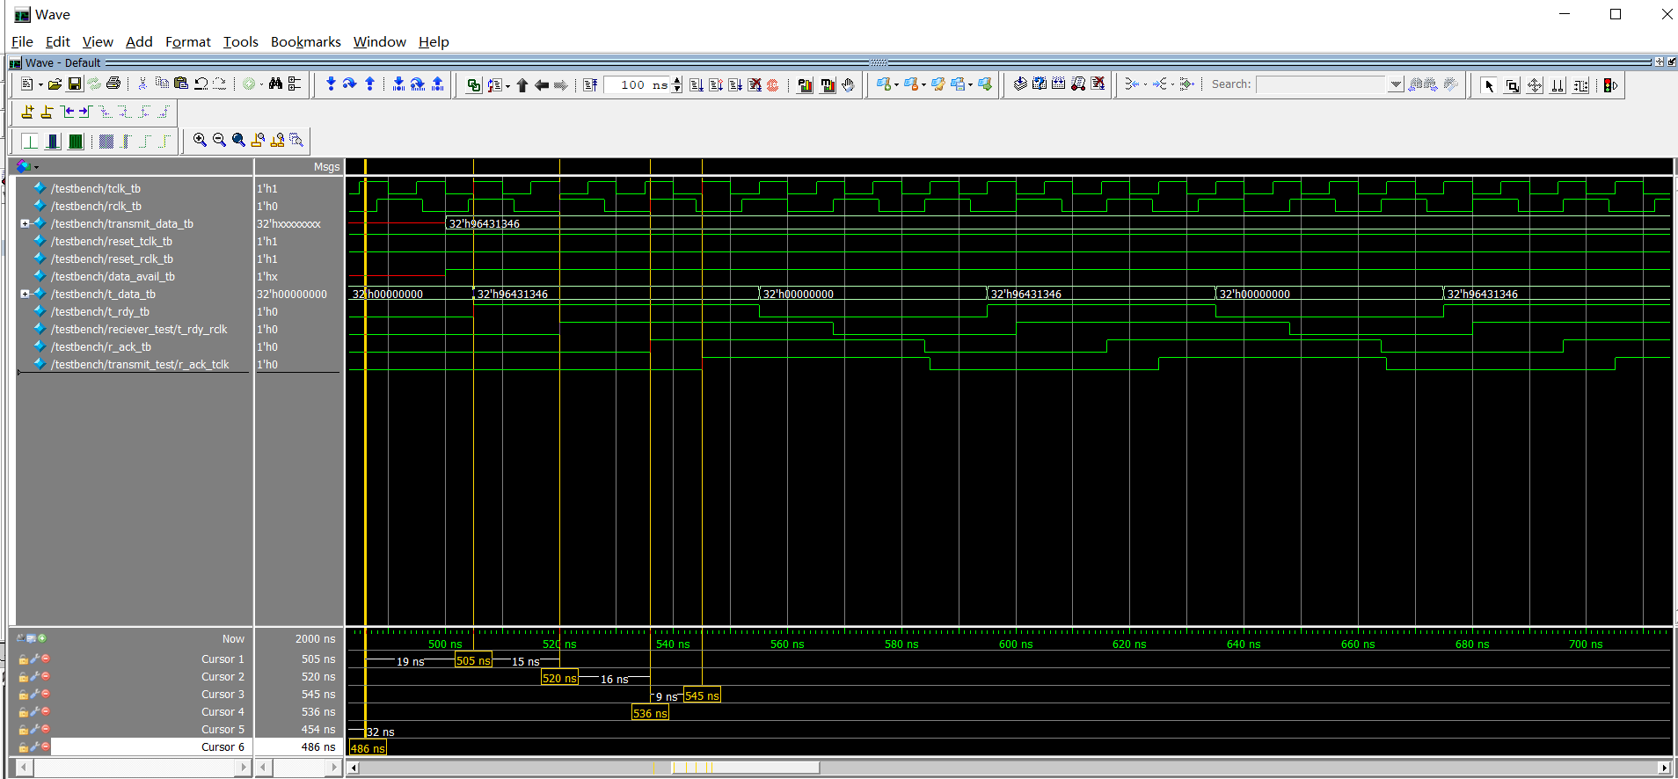Click the waveform horizontal scrollbar thumb
This screenshot has width=1678, height=779.
745,768
